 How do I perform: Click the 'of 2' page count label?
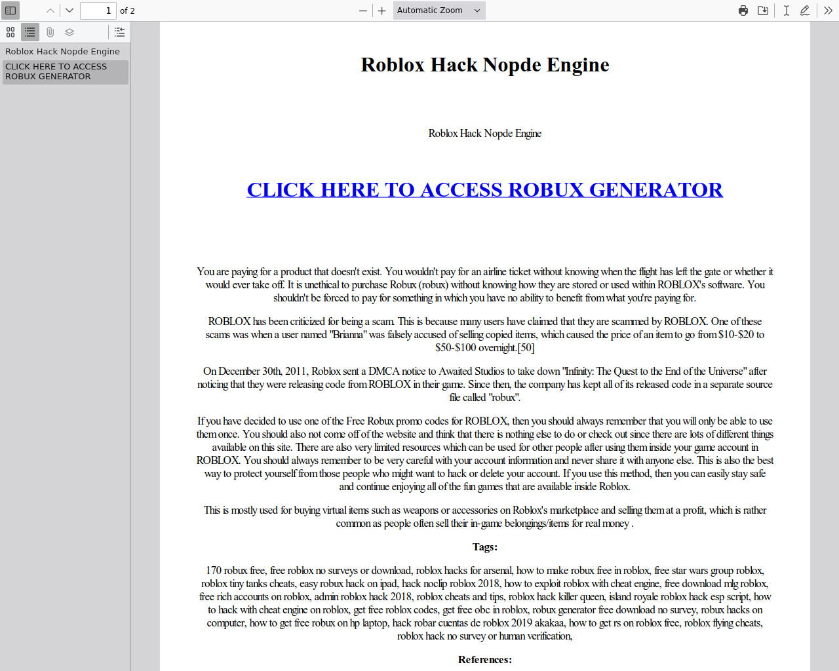point(127,10)
